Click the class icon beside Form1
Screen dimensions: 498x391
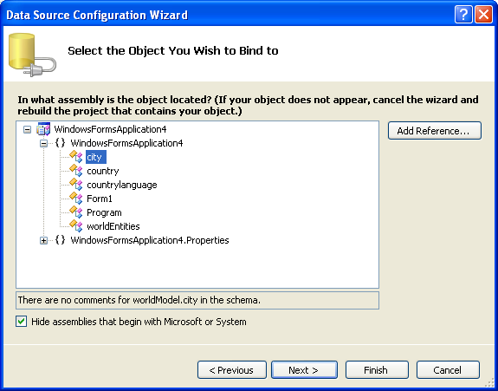tap(76, 199)
